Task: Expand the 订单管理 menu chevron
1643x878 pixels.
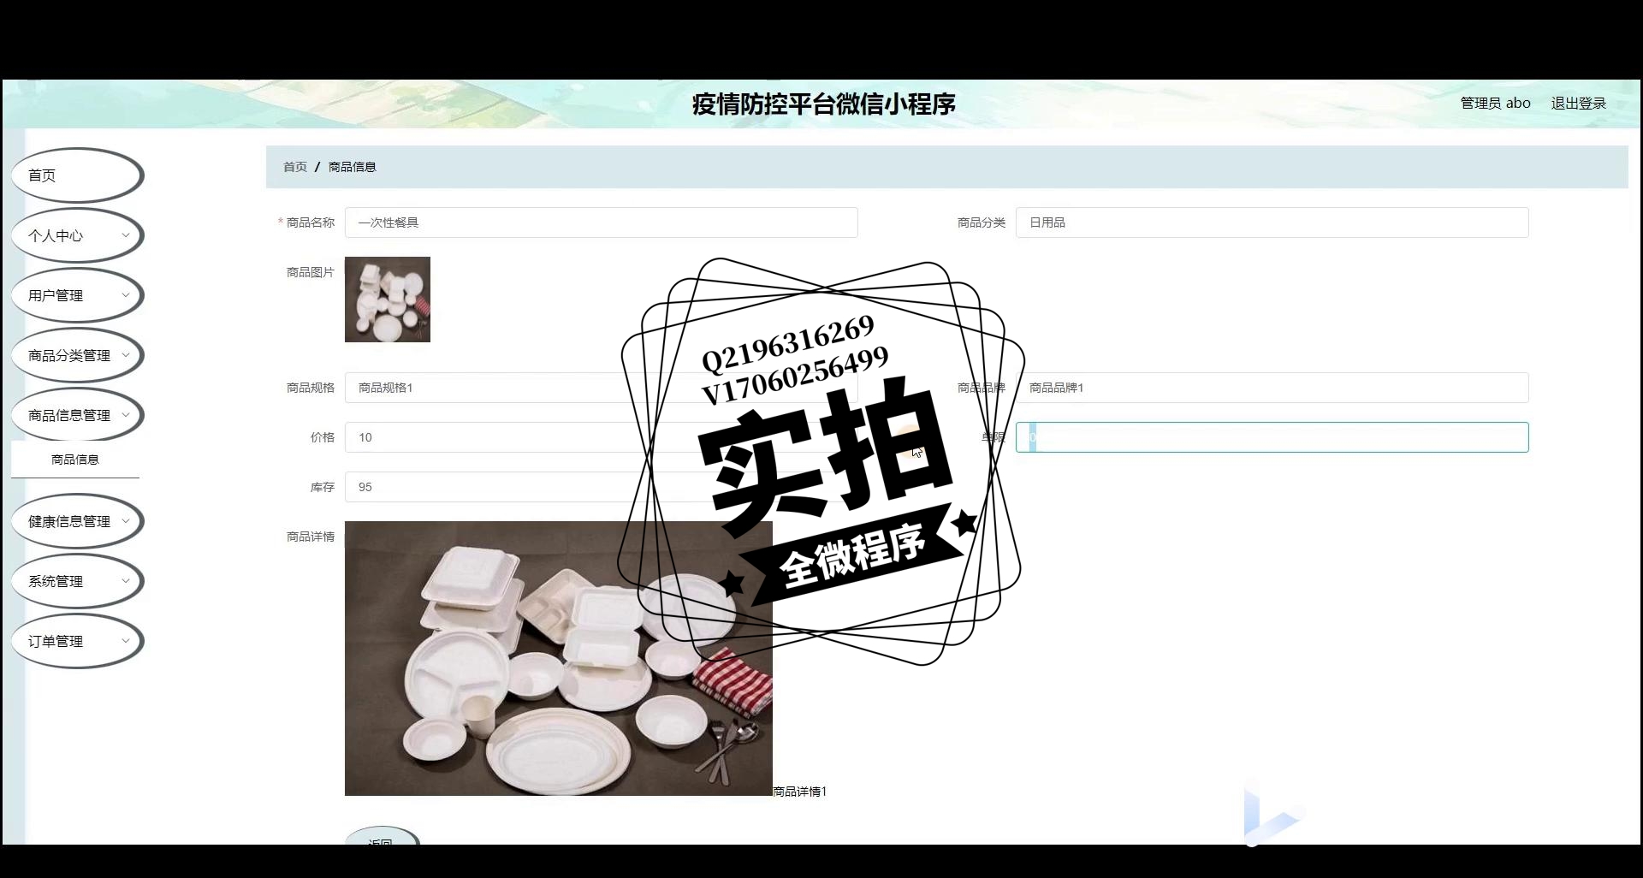Action: [x=126, y=641]
